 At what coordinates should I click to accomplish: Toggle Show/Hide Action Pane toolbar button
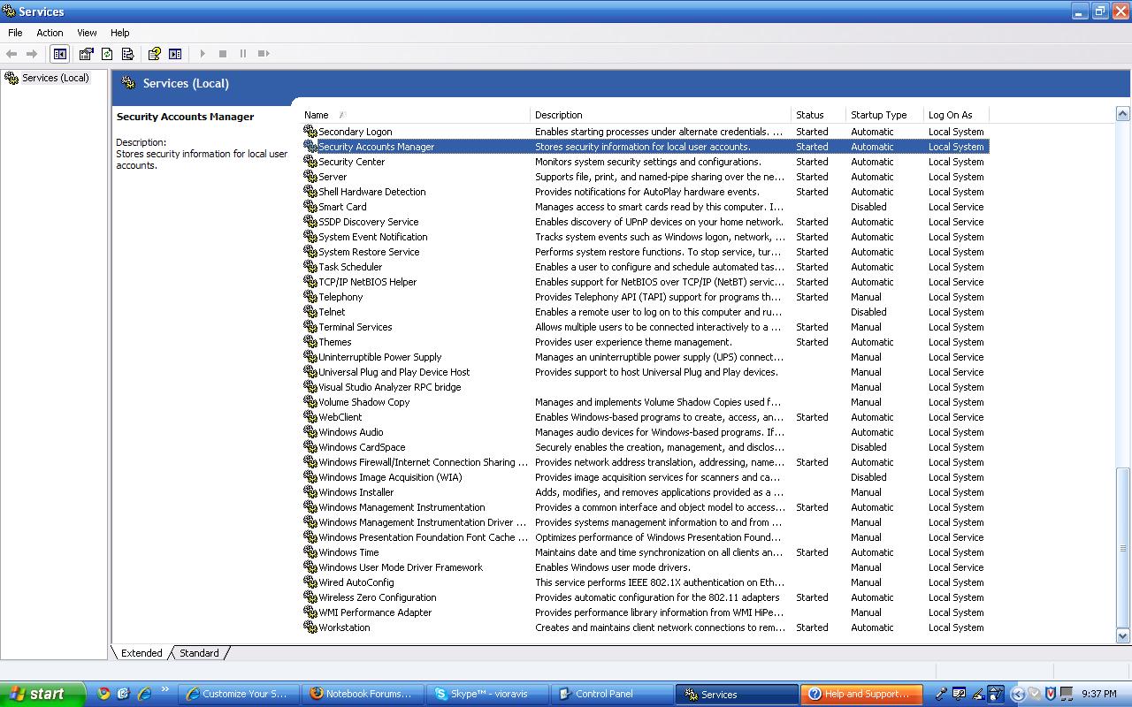[175, 54]
